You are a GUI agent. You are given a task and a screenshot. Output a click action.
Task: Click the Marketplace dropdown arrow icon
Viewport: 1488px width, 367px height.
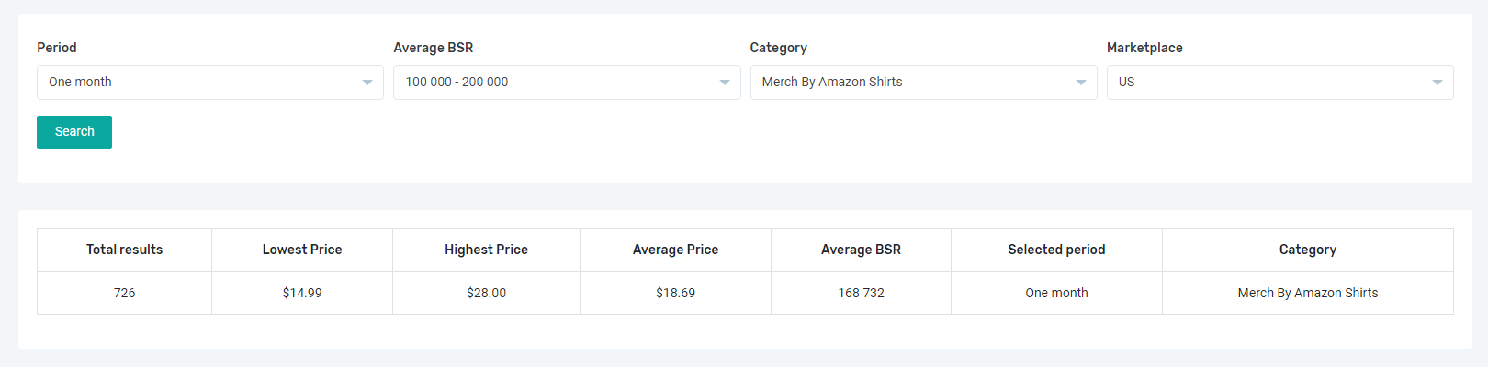(x=1437, y=83)
